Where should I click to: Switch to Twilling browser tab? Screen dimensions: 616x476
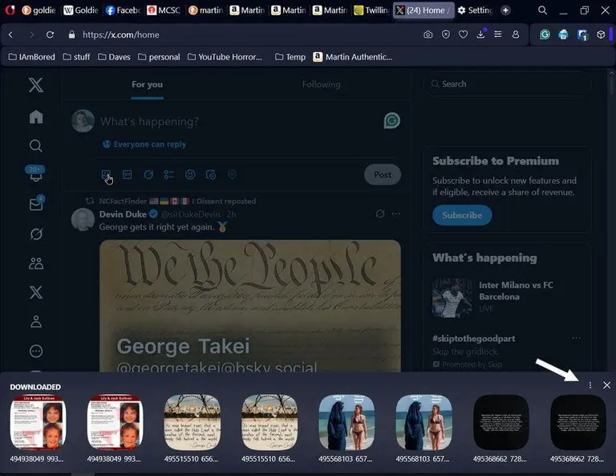(x=371, y=10)
